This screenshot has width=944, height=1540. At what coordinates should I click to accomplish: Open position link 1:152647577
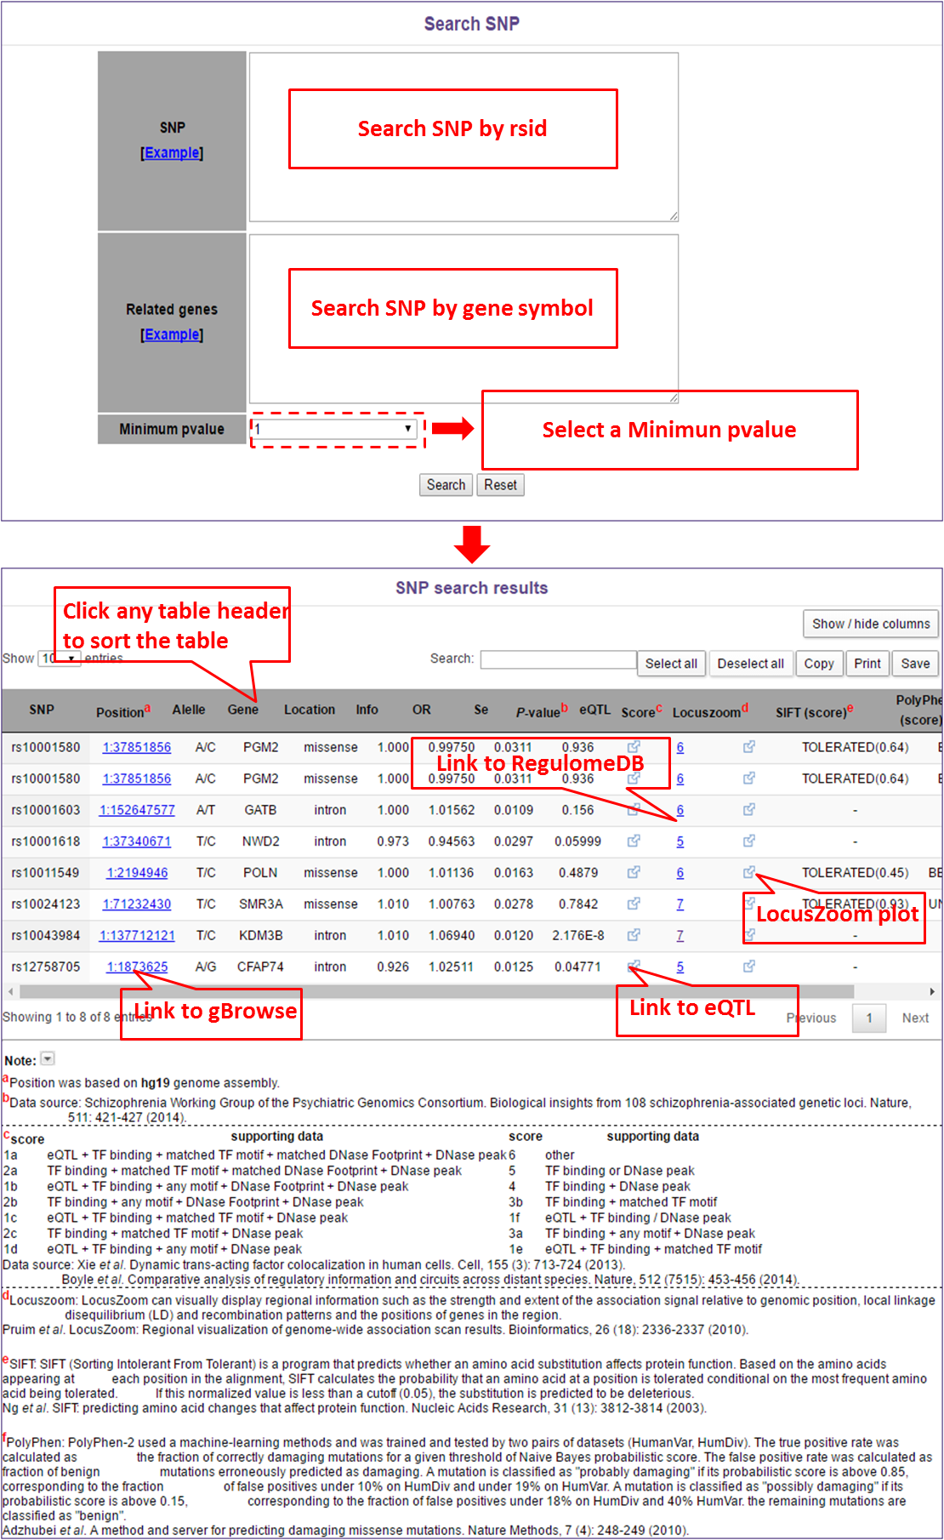click(x=137, y=810)
